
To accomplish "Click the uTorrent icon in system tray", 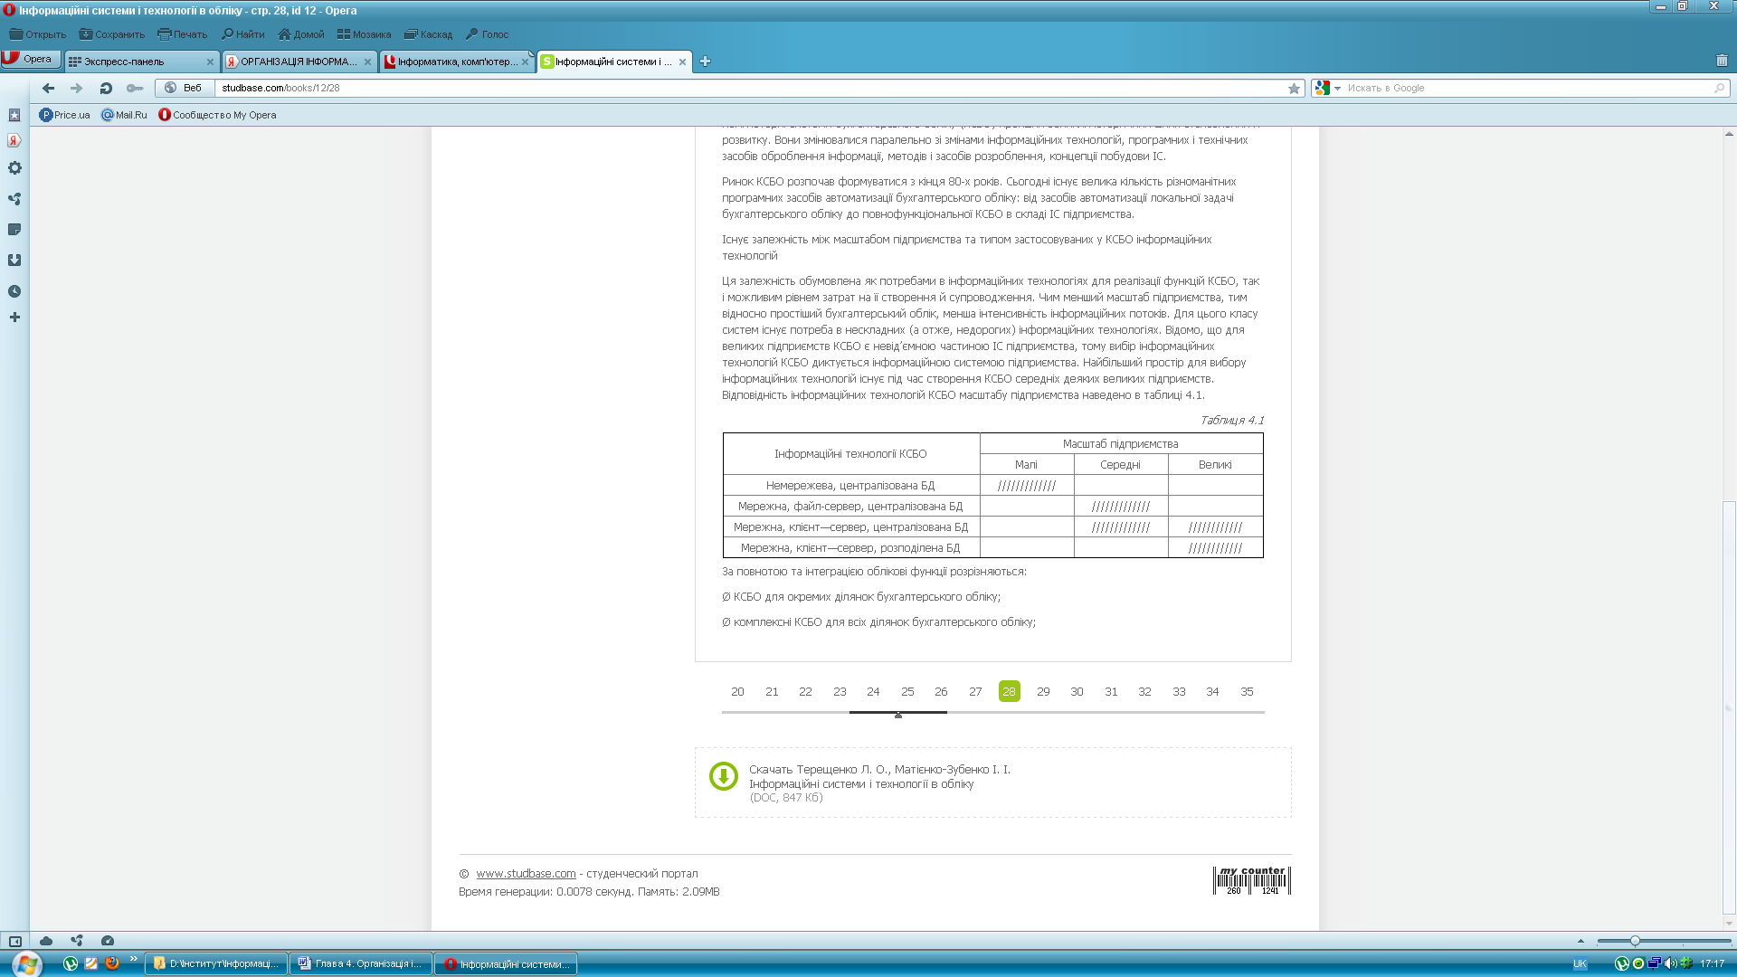I will point(1622,963).
